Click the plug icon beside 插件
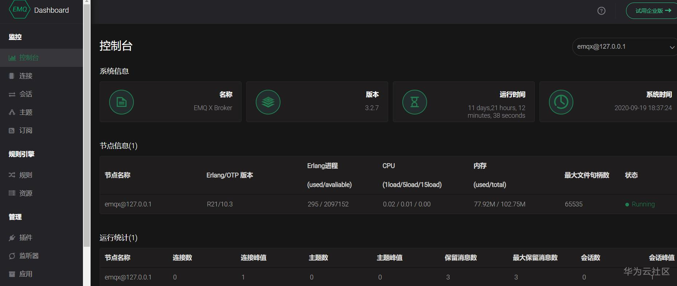Viewport: 677px width, 286px height. click(x=12, y=238)
